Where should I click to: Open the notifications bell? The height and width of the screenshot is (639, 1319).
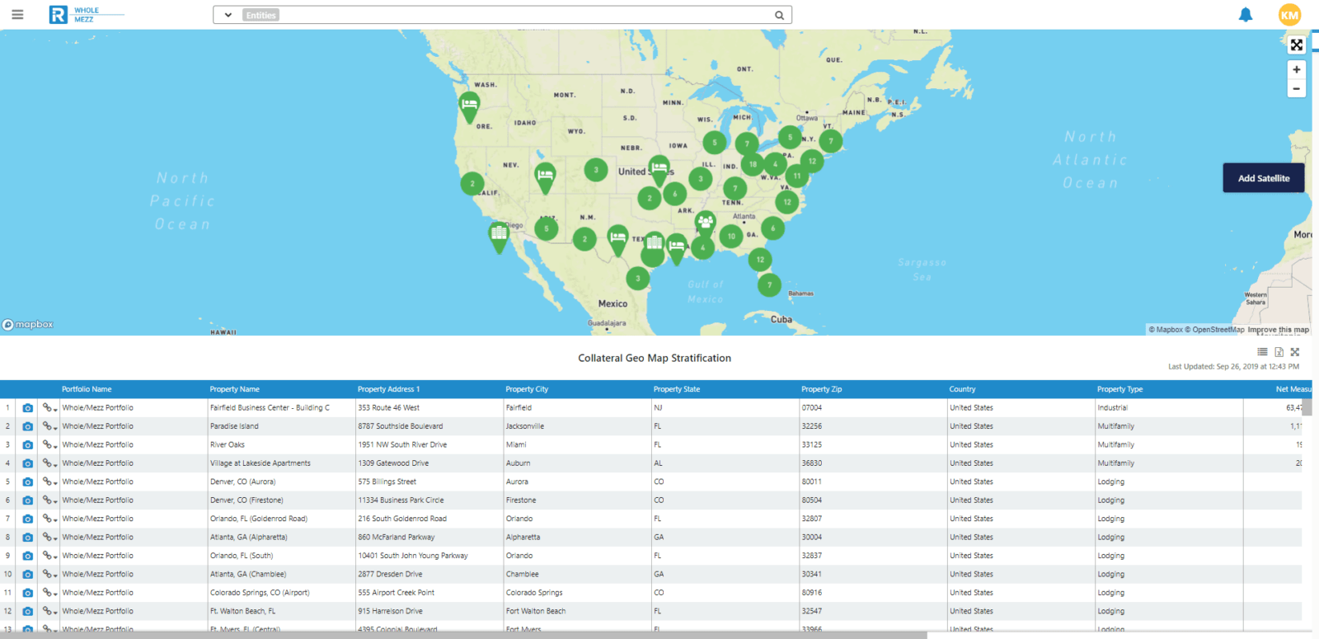(x=1246, y=15)
